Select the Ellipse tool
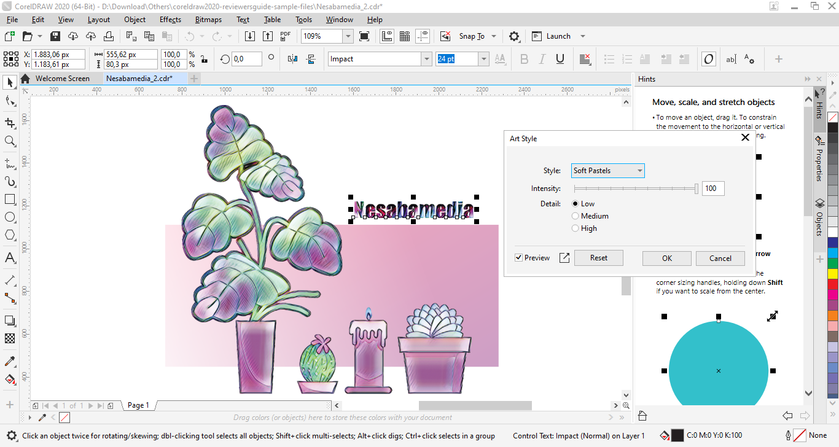The height and width of the screenshot is (447, 839). [x=10, y=217]
